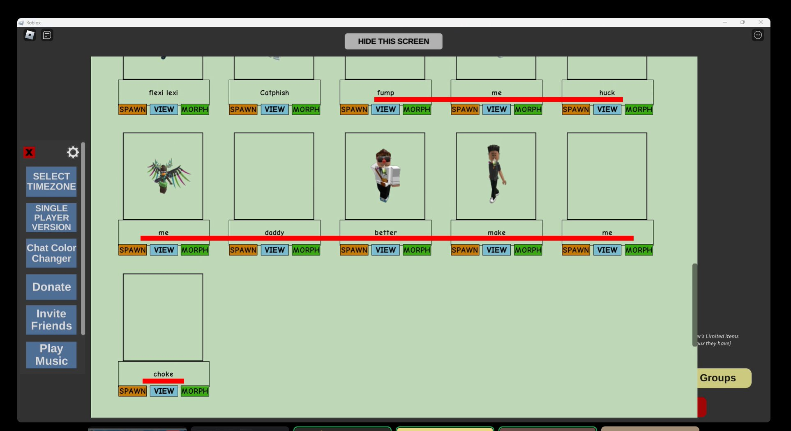
Task: Open the Groups button
Action: [724, 378]
